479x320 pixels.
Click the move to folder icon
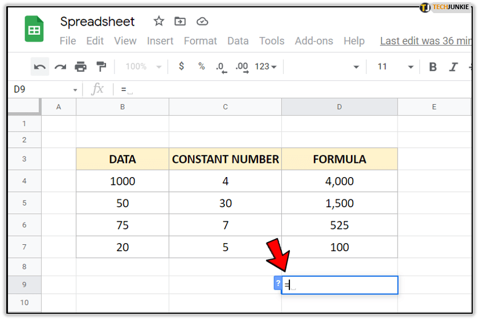click(180, 22)
